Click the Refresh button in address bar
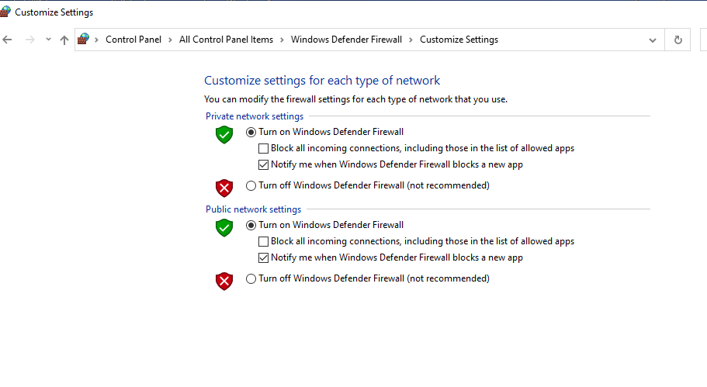 (x=678, y=40)
